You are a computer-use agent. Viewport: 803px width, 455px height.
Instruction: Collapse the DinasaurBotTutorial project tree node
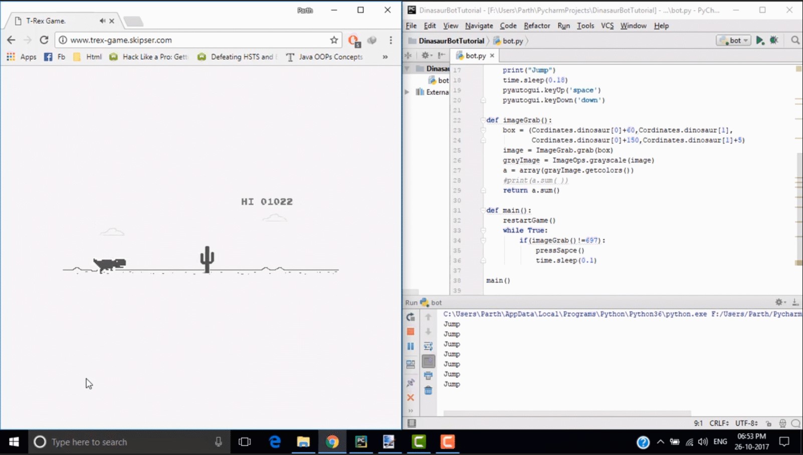pos(407,69)
